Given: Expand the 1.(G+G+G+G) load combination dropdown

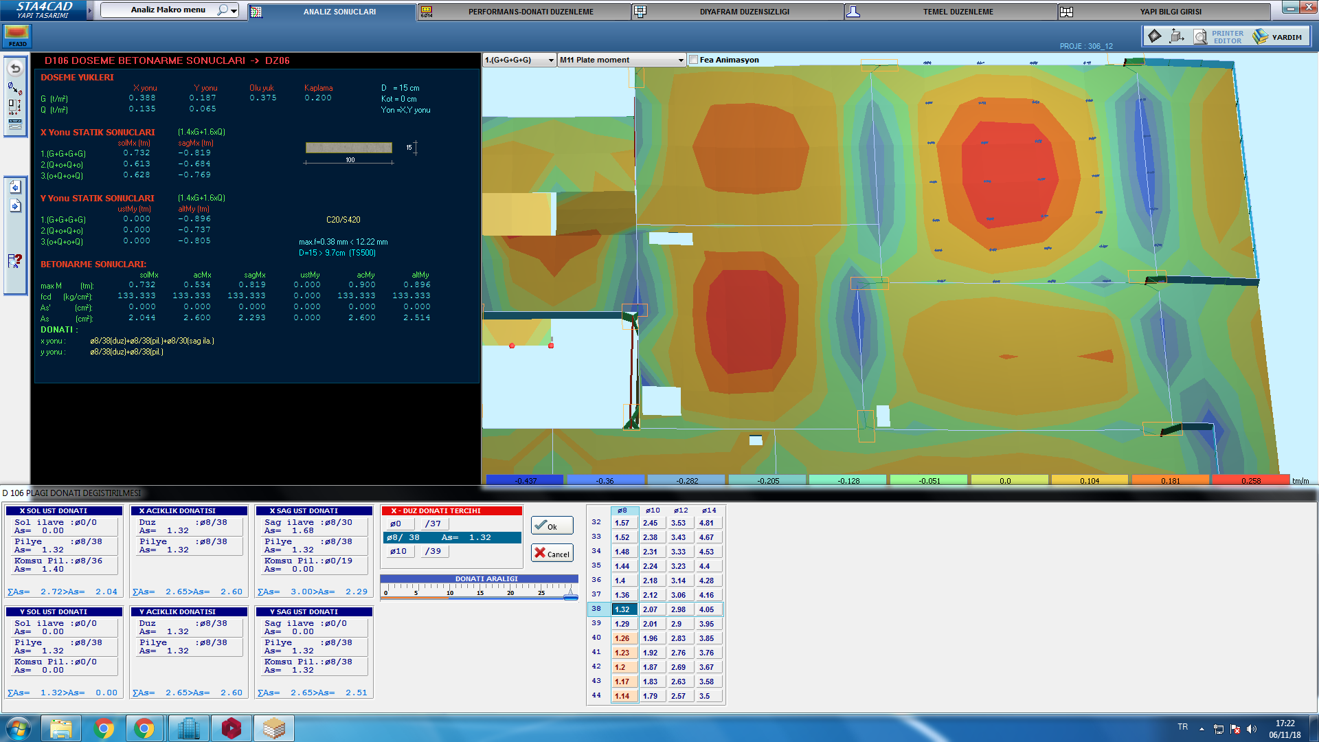Looking at the screenshot, I should 551,60.
